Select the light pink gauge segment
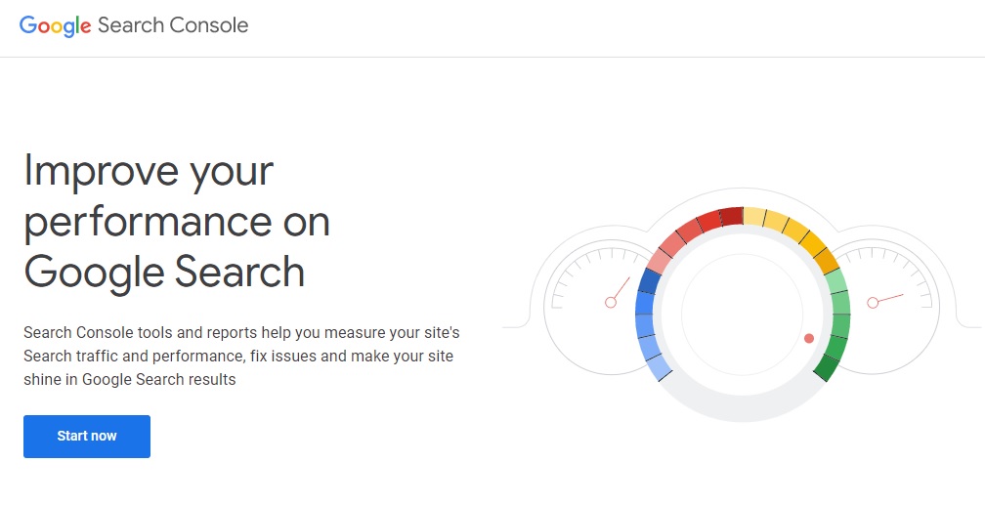This screenshot has height=505, width=985. tap(659, 261)
